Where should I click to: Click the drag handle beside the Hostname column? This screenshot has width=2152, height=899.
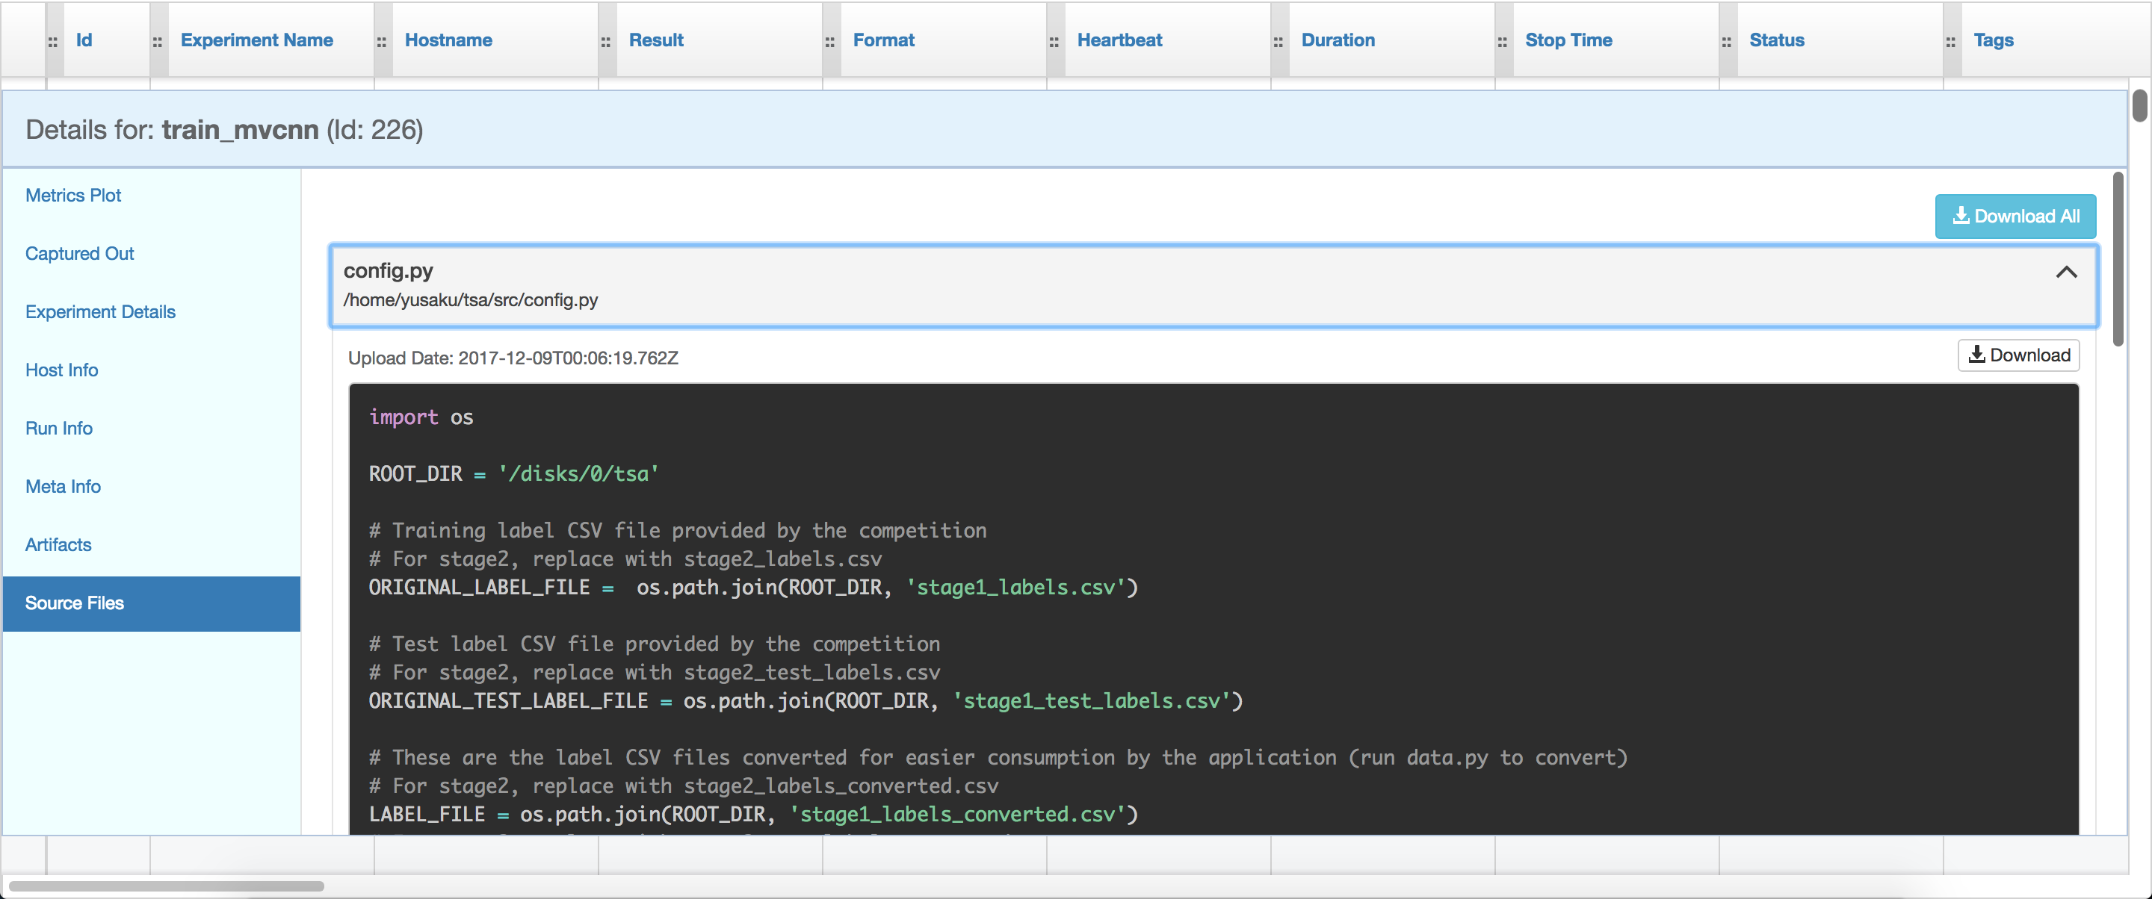(x=380, y=40)
